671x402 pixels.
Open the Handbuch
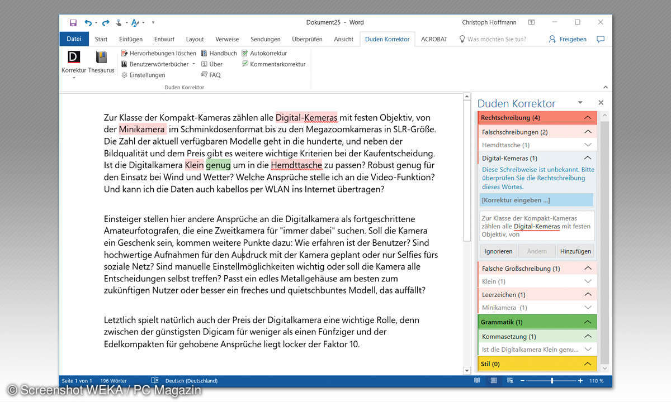[x=219, y=54]
